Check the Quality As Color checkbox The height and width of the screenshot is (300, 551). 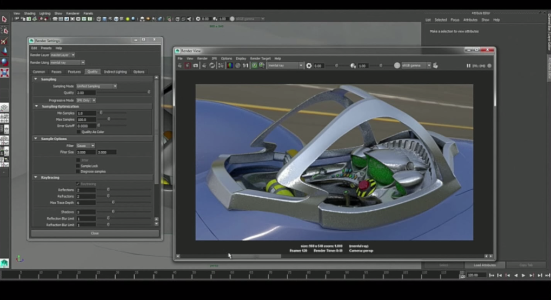click(78, 132)
